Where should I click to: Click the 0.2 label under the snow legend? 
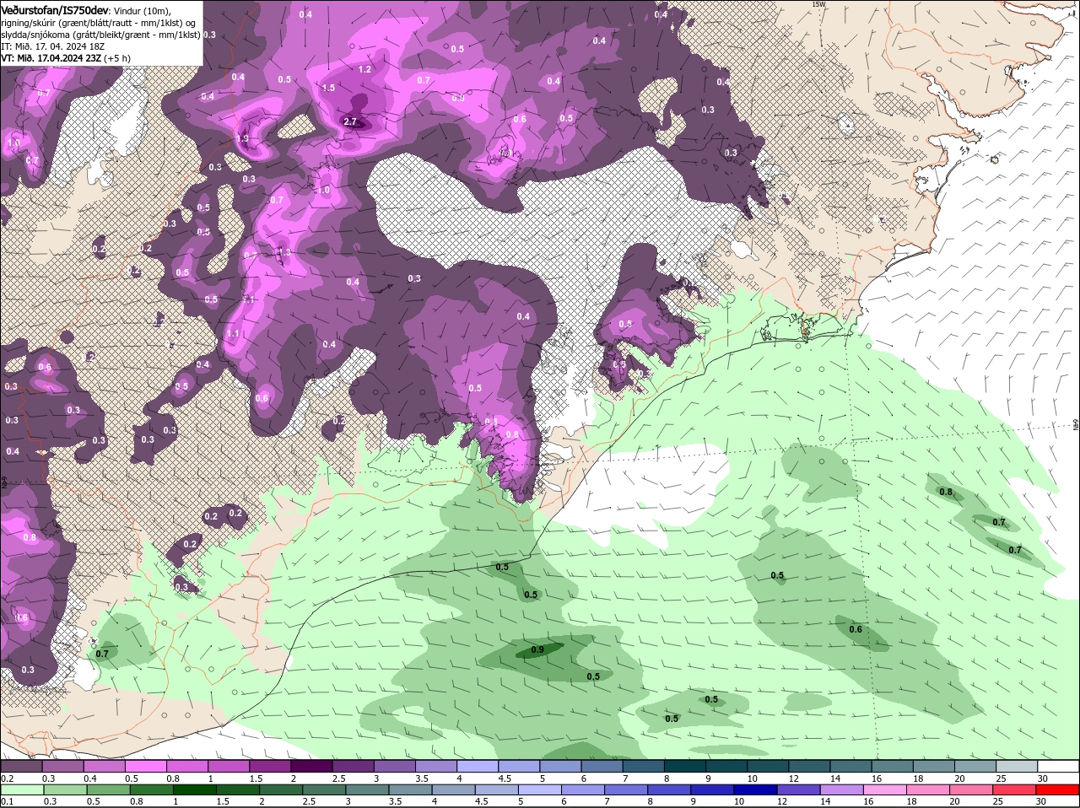tap(7, 778)
